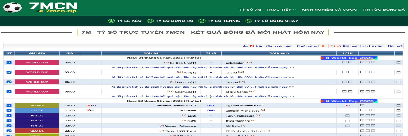The image size is (408, 136).
Task: Select the olive INTERF league tag
Action: point(37,106)
